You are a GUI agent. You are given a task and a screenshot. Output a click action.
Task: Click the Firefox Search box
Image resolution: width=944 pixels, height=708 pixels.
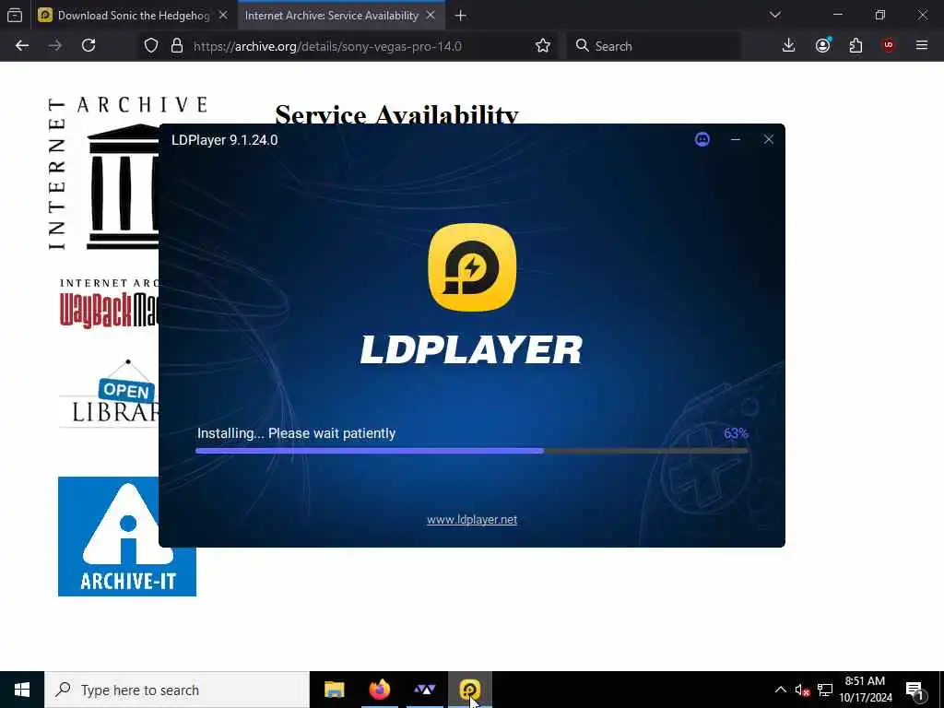click(x=654, y=46)
